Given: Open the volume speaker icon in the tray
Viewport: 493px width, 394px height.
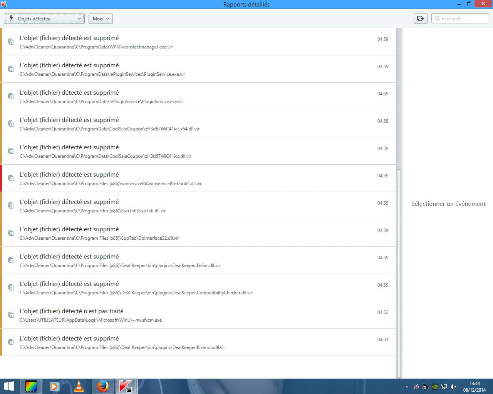Looking at the screenshot, I should pos(453,387).
